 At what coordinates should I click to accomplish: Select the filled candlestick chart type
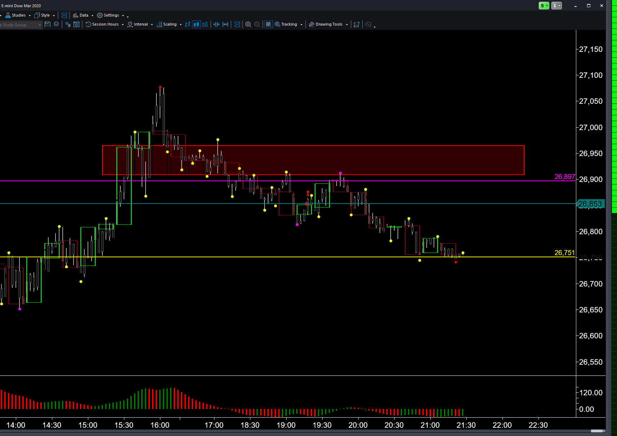196,25
